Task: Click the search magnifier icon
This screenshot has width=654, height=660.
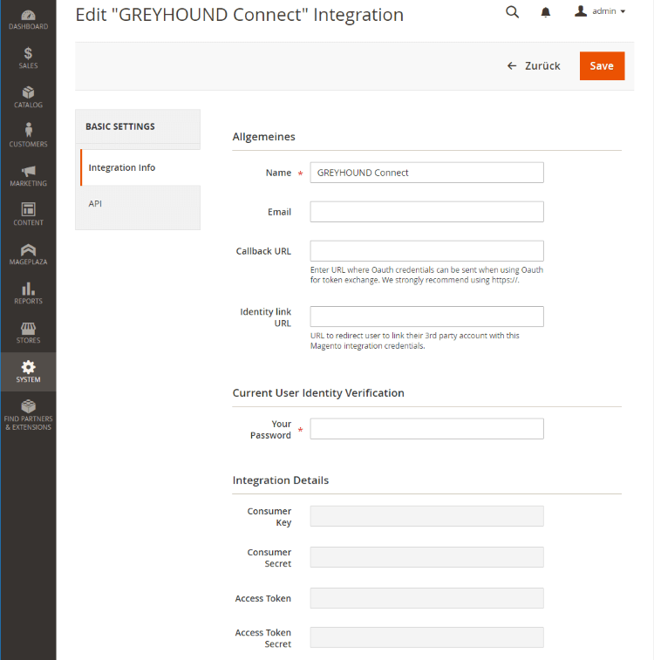Action: pos(512,12)
